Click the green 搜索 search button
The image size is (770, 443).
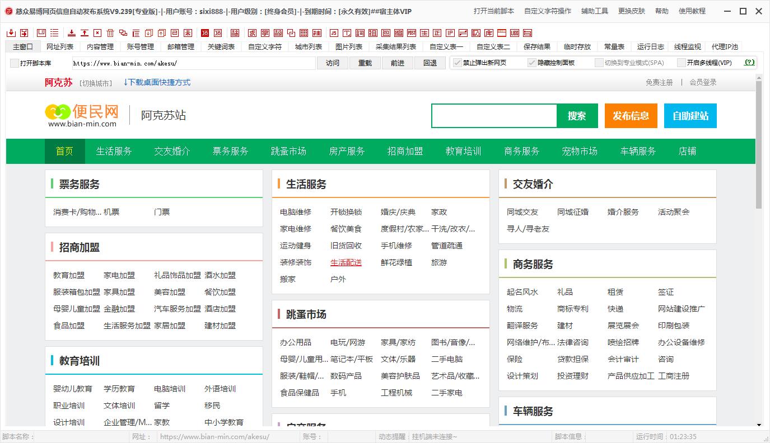click(577, 116)
